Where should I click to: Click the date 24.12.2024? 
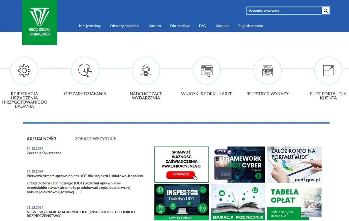tap(35, 148)
